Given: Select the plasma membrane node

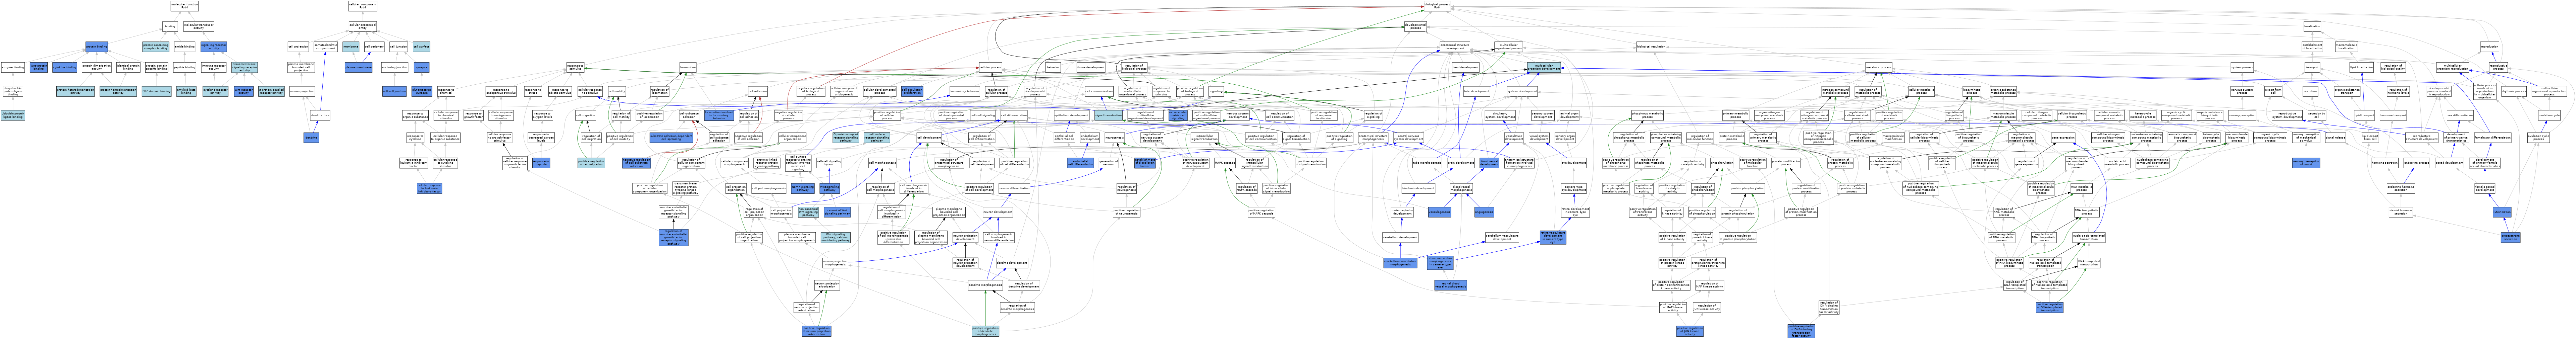Looking at the screenshot, I should pyautogui.click(x=359, y=67).
